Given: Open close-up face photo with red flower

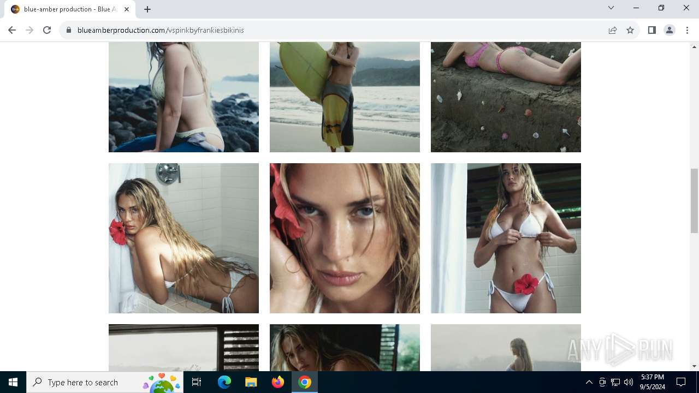Looking at the screenshot, I should pyautogui.click(x=345, y=238).
